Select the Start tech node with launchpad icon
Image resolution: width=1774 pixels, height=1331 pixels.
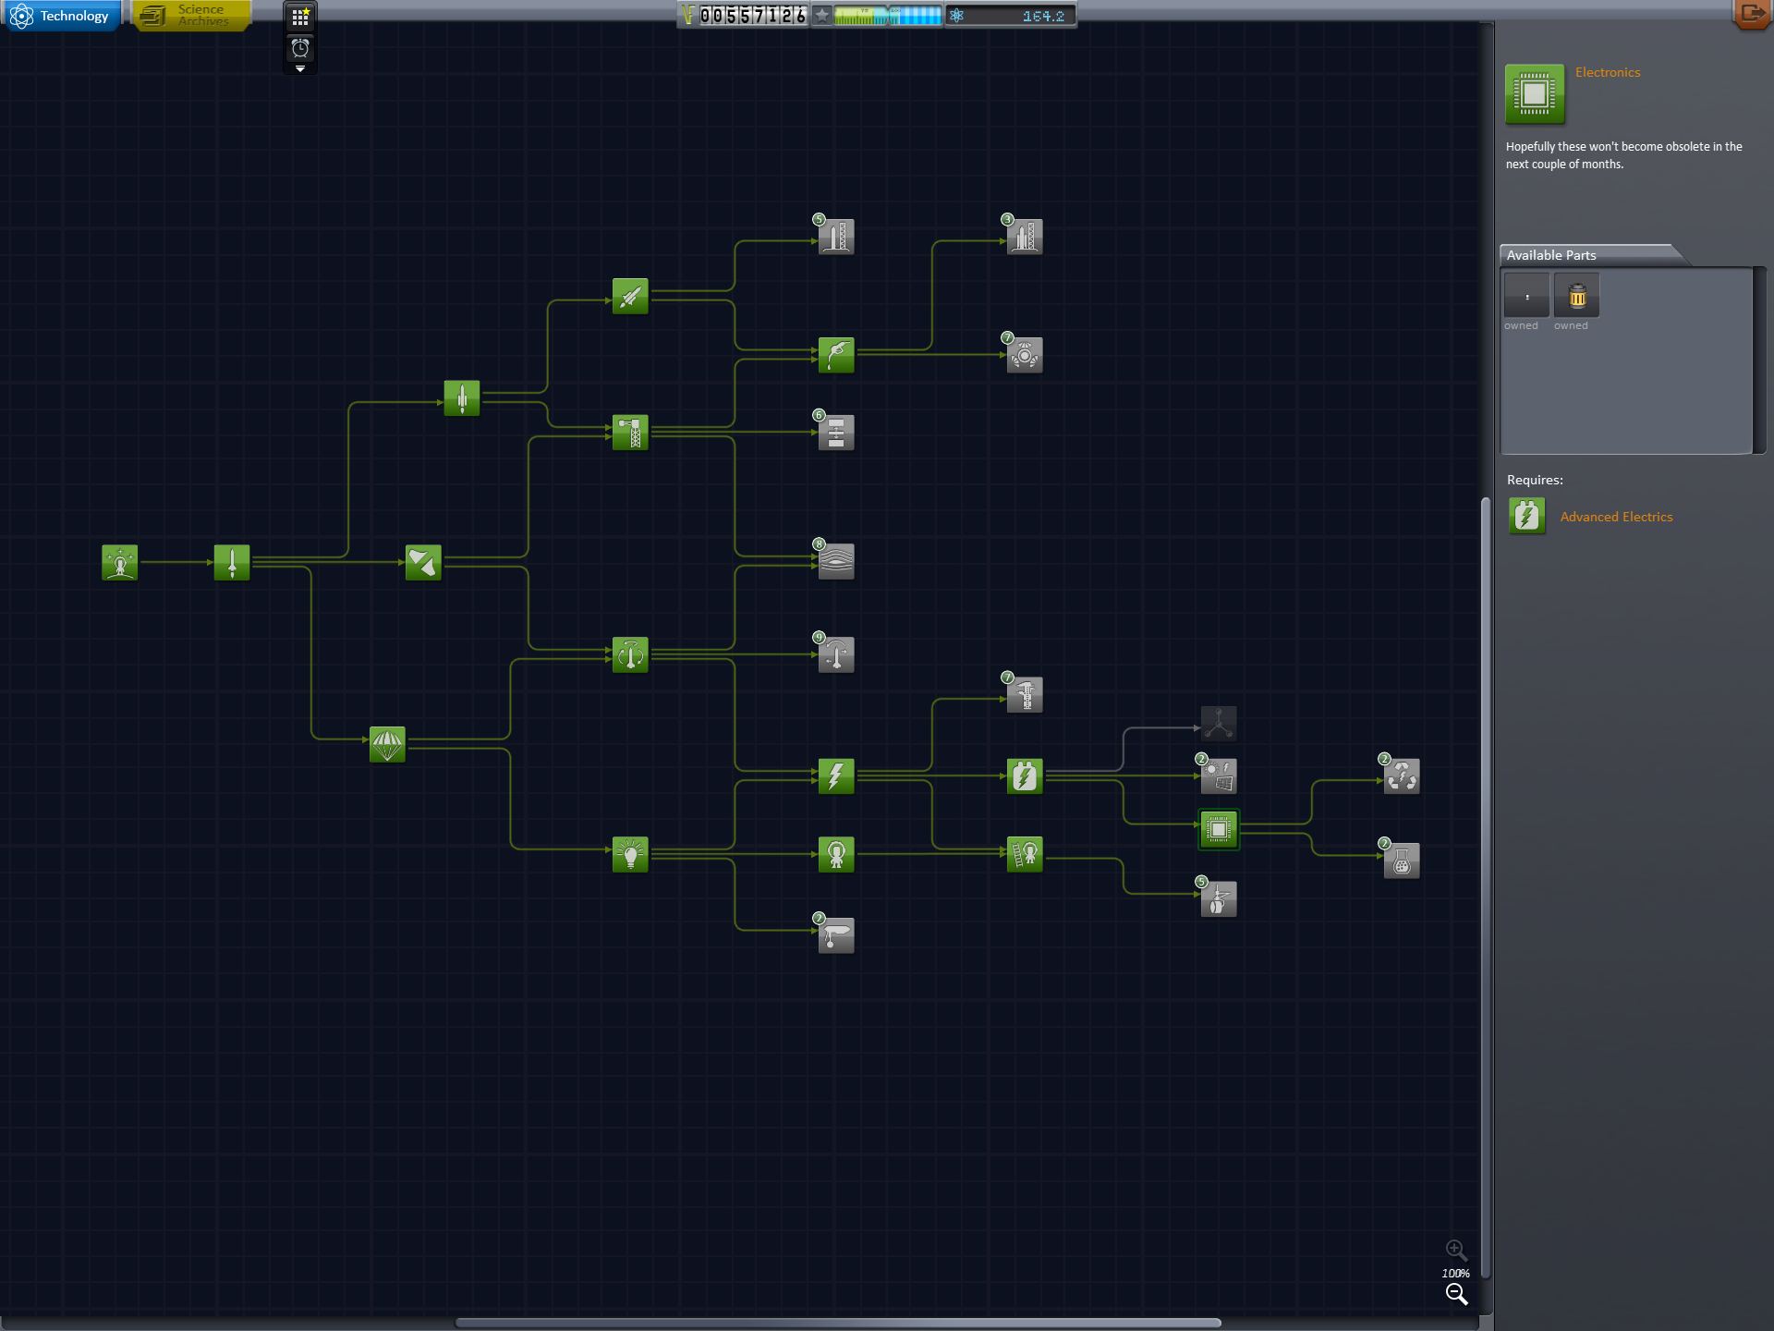click(120, 562)
